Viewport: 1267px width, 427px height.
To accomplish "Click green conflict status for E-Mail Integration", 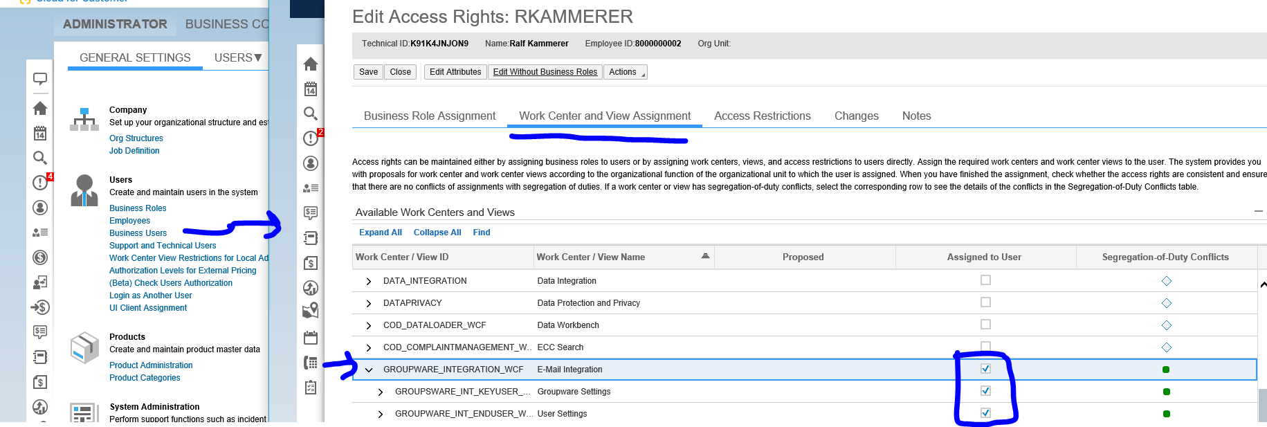I will coord(1166,370).
